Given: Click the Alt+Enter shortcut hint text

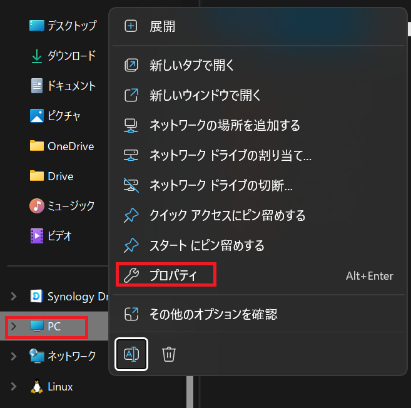Looking at the screenshot, I should pos(369,276).
